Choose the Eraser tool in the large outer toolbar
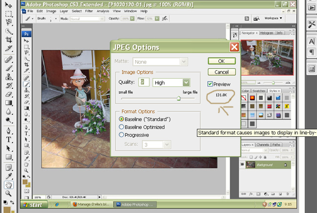This screenshot has width=317, height=213. point(8,94)
